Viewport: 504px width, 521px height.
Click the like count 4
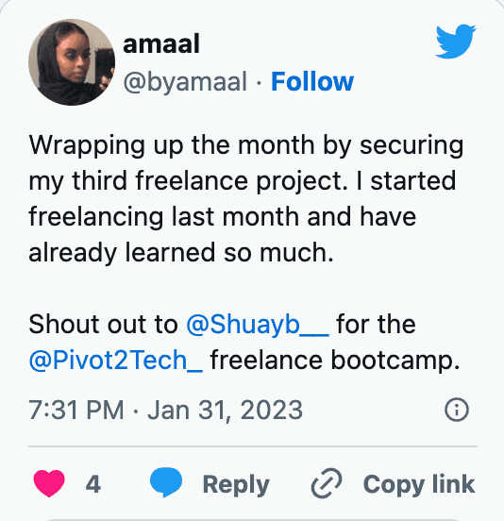pyautogui.click(x=93, y=484)
